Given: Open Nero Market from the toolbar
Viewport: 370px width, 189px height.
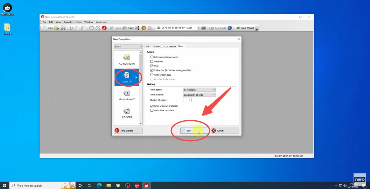Looking at the screenshot, I should click(x=245, y=28).
